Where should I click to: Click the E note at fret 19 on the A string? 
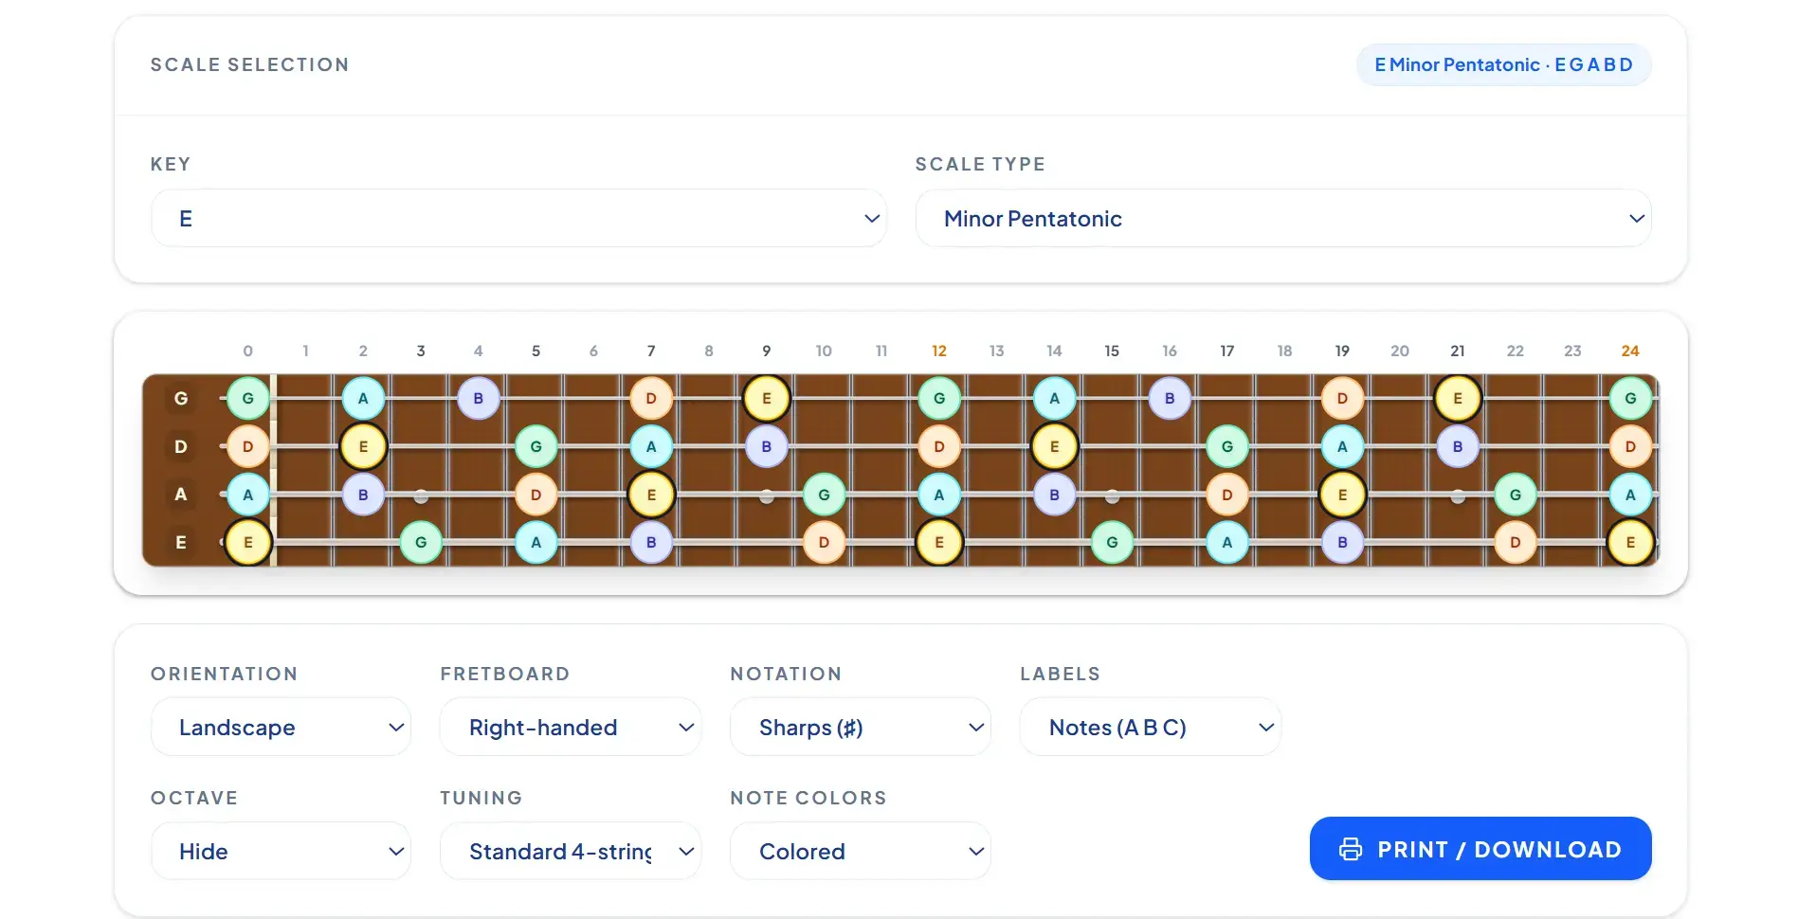(x=1342, y=495)
